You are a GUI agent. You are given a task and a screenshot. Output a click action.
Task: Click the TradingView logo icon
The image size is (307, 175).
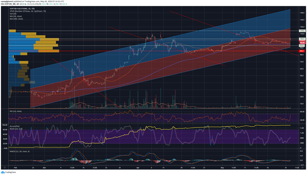pyautogui.click(x=3, y=172)
